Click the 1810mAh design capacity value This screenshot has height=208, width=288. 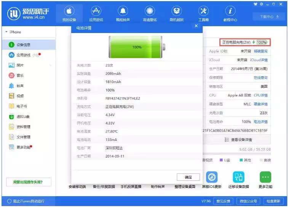pyautogui.click(x=113, y=82)
